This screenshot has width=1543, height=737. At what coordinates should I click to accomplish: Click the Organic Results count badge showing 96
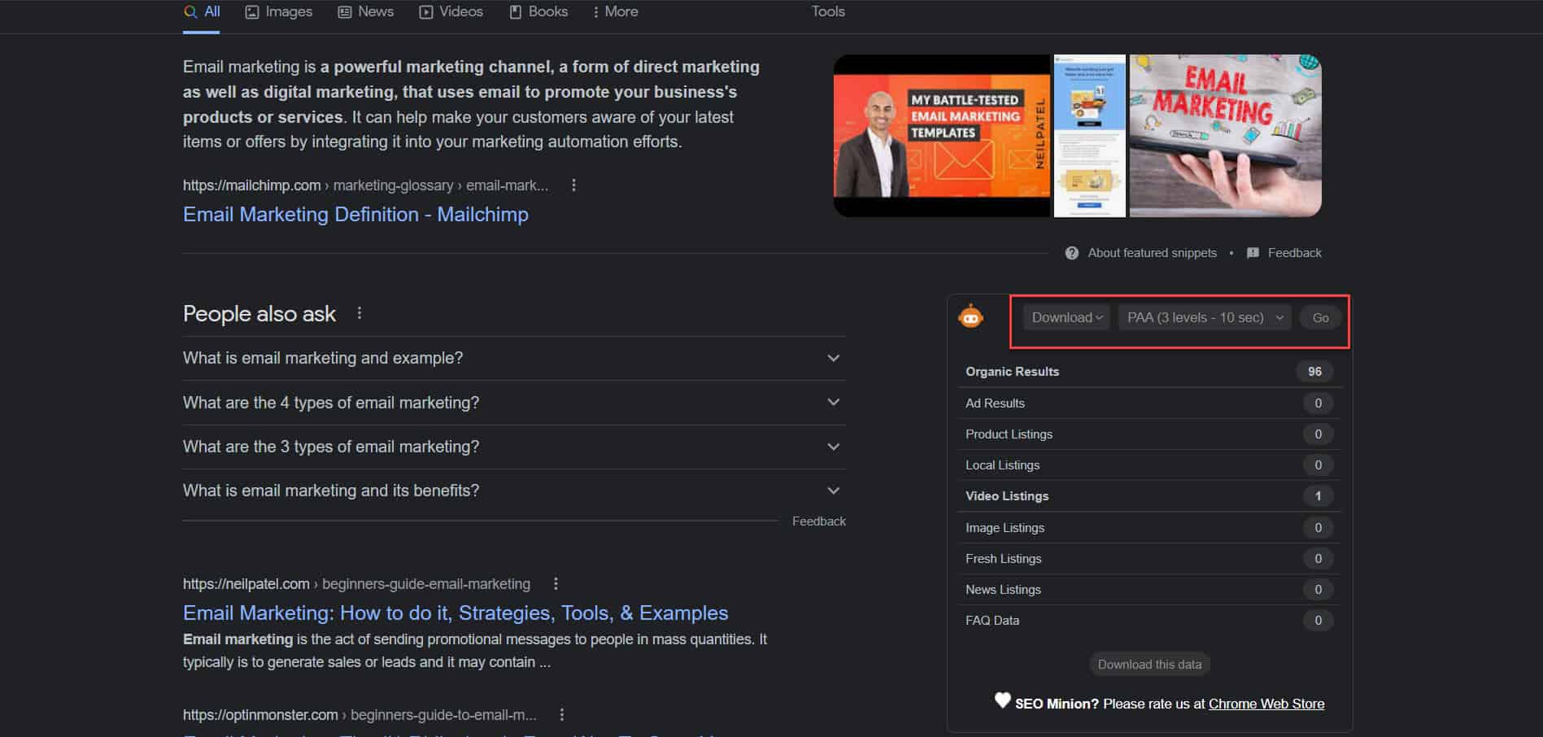click(x=1315, y=371)
